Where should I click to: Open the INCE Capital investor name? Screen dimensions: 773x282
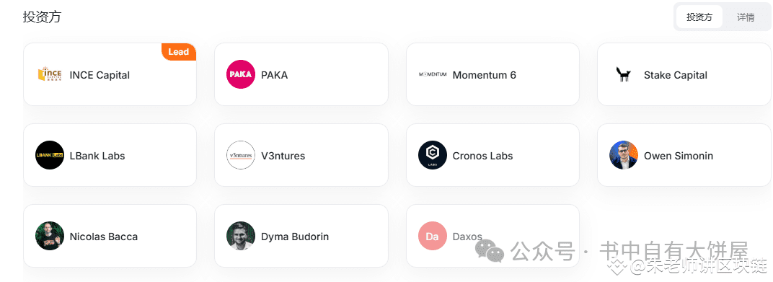click(100, 76)
